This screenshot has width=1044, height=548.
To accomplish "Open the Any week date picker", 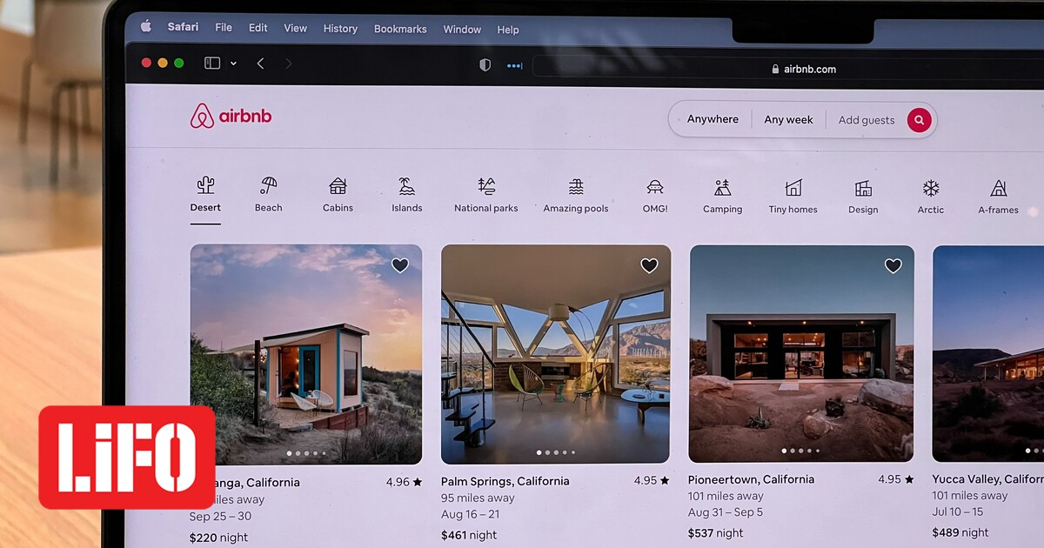I will coord(788,119).
